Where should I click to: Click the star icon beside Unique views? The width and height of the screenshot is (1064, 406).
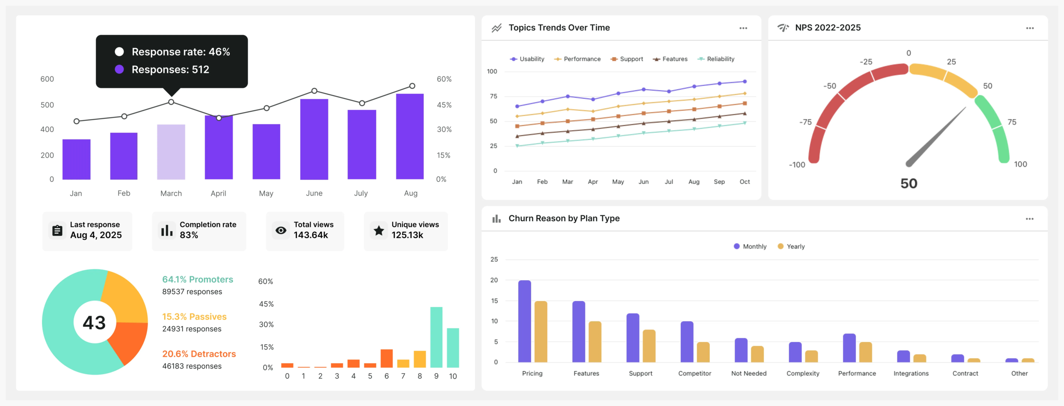click(x=379, y=230)
